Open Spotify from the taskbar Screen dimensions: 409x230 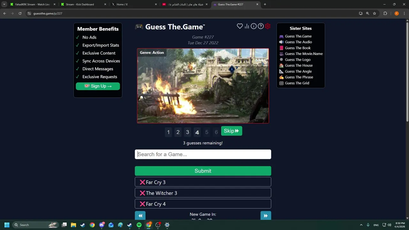pos(139,225)
